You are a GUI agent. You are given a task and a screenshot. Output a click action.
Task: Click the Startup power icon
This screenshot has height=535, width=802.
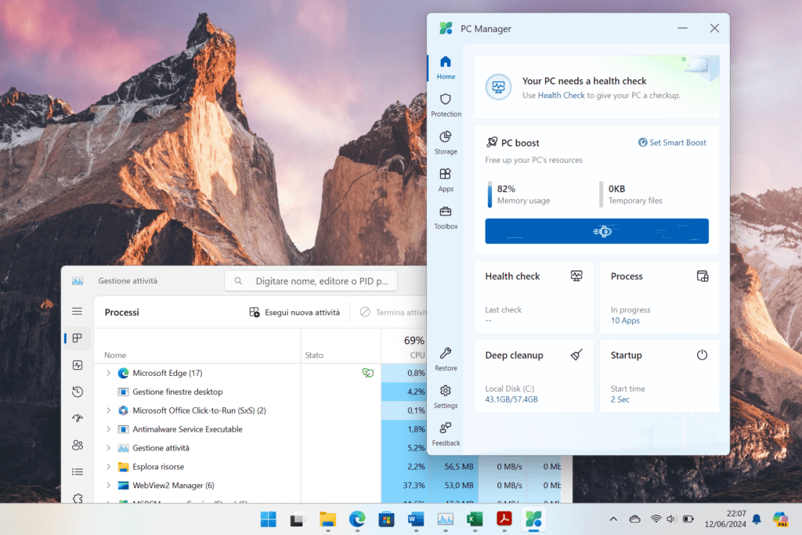702,355
